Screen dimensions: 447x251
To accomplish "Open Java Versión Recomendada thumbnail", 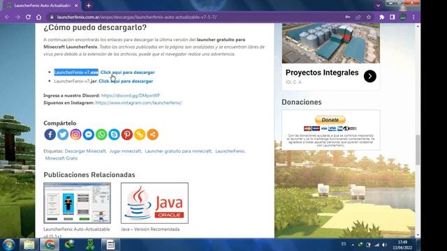I will [x=154, y=203].
